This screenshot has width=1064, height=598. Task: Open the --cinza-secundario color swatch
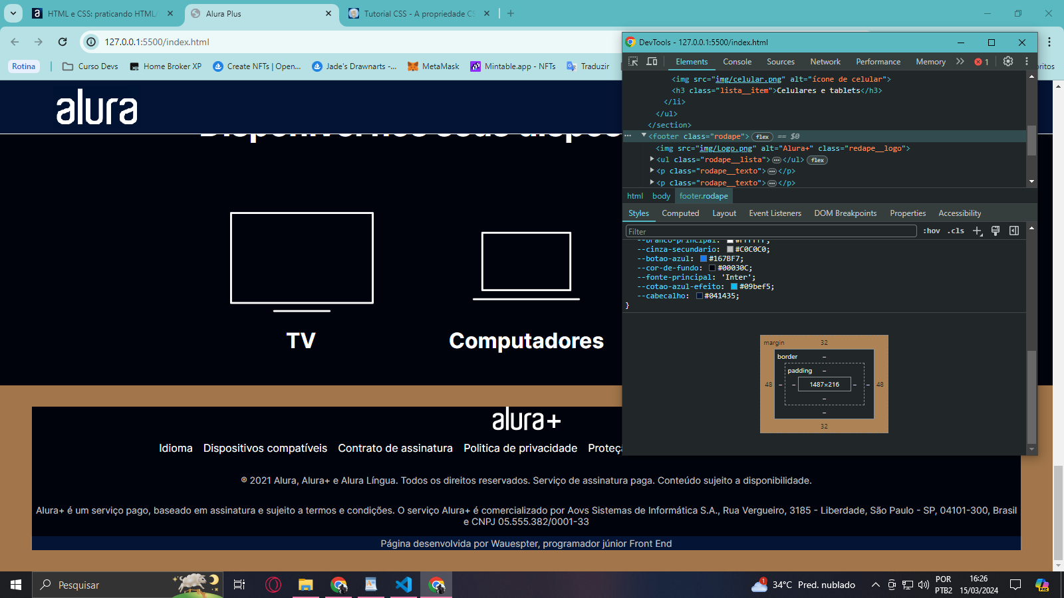tap(730, 249)
